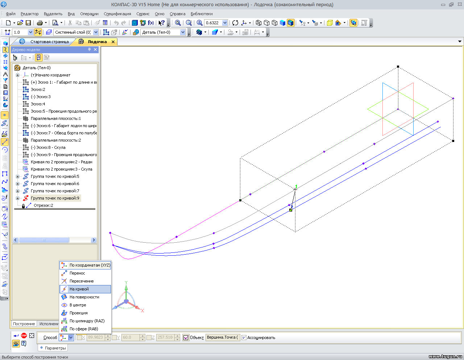
Task: Open the Операции menu
Action: click(89, 14)
